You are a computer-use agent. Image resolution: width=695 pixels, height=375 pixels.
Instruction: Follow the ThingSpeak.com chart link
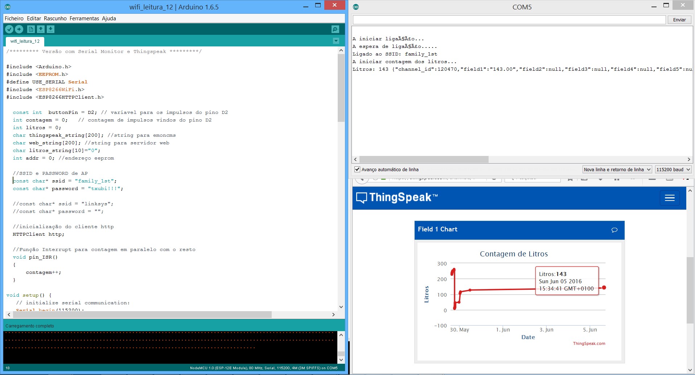tap(589, 343)
